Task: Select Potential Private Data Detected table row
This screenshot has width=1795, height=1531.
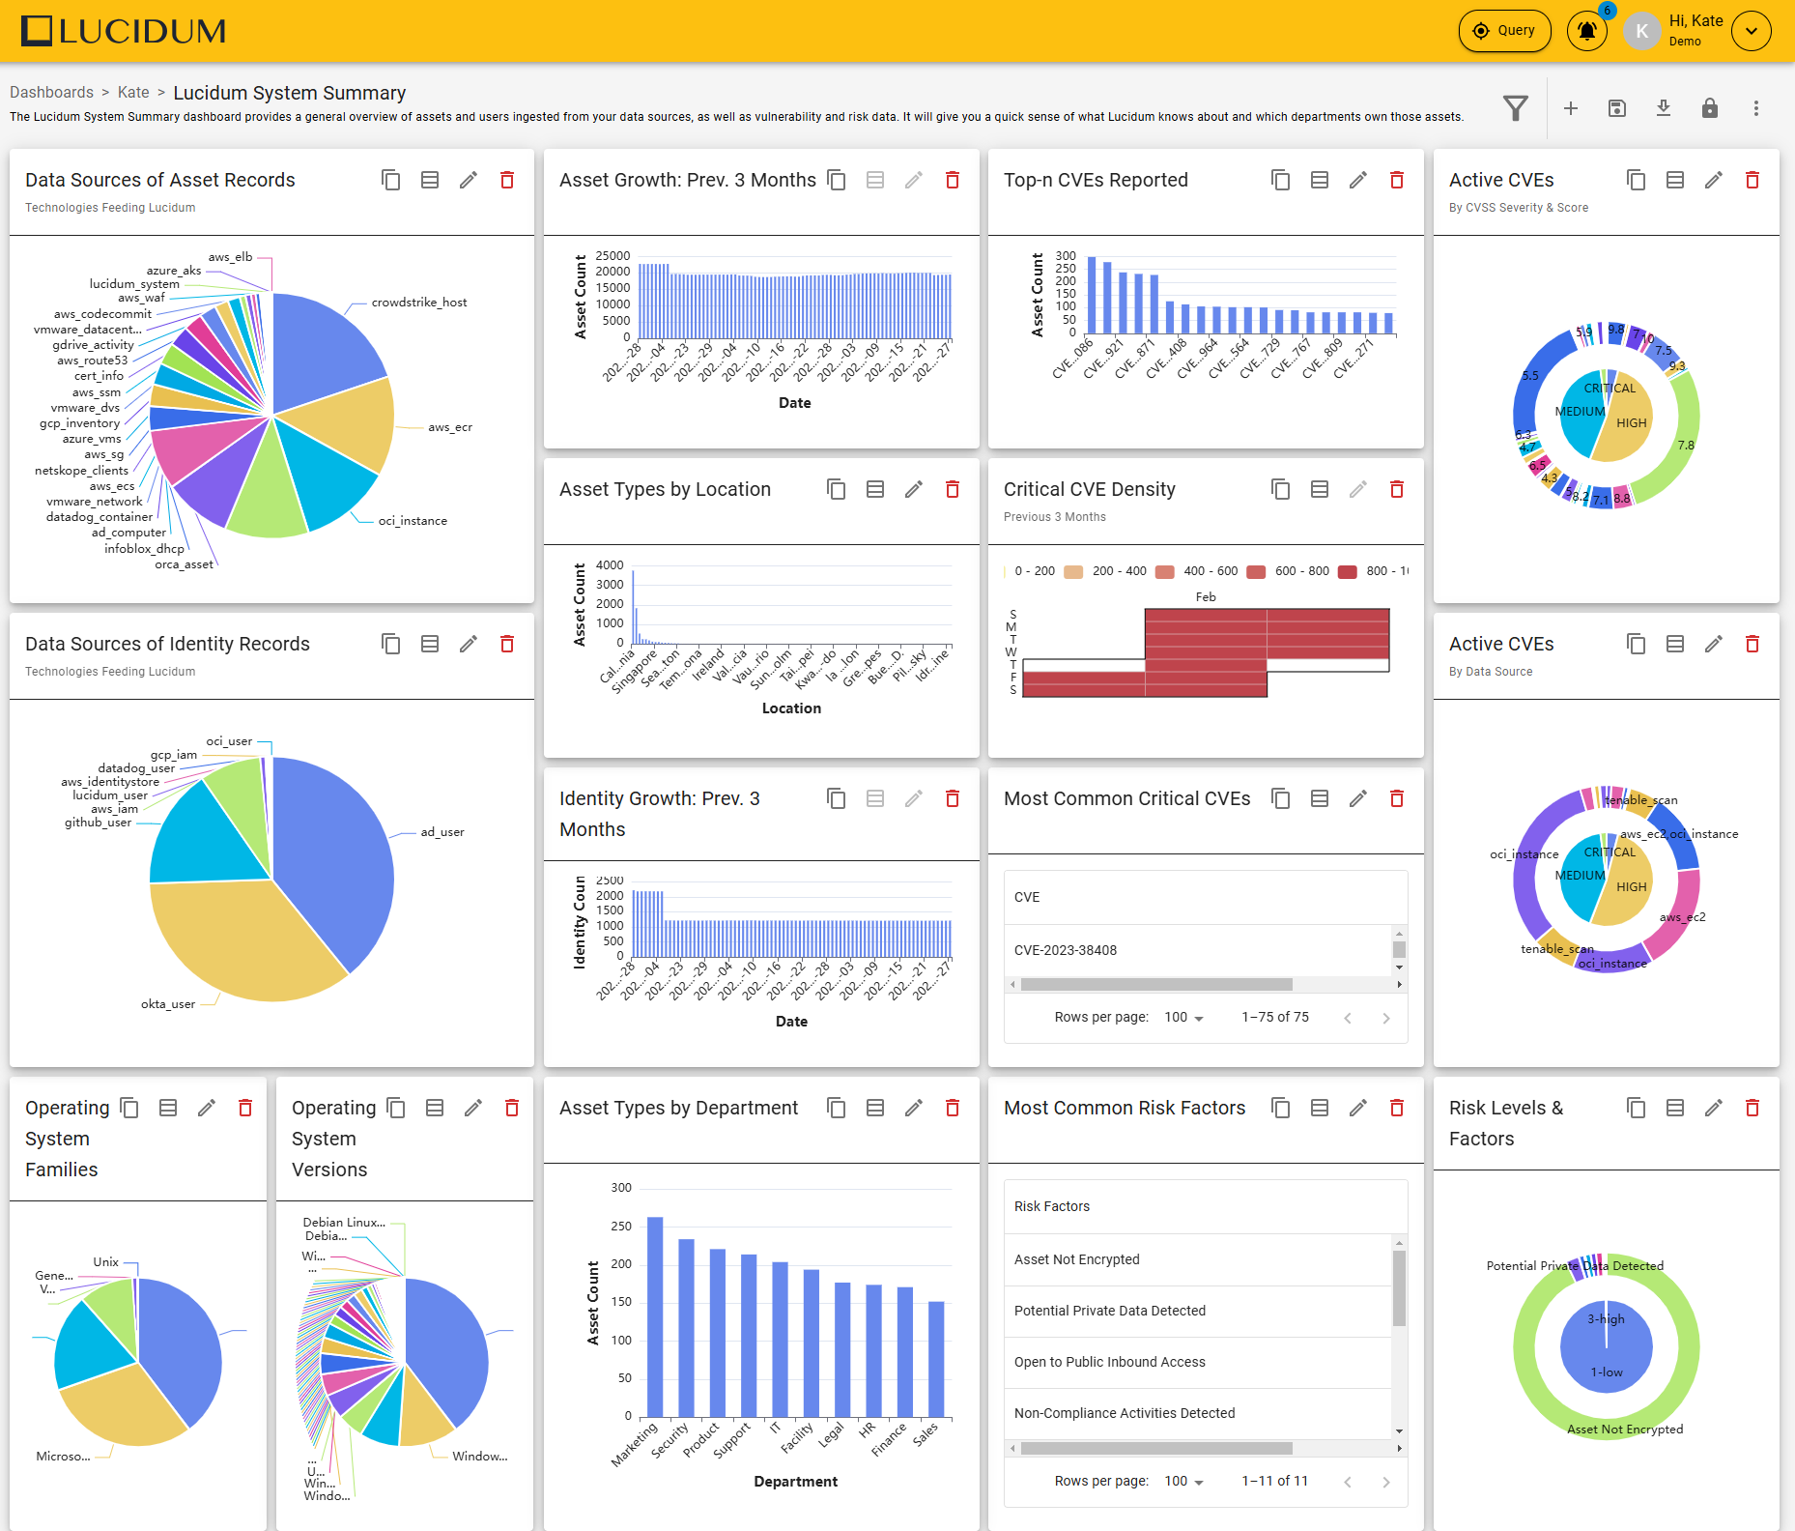Action: click(x=1198, y=1311)
